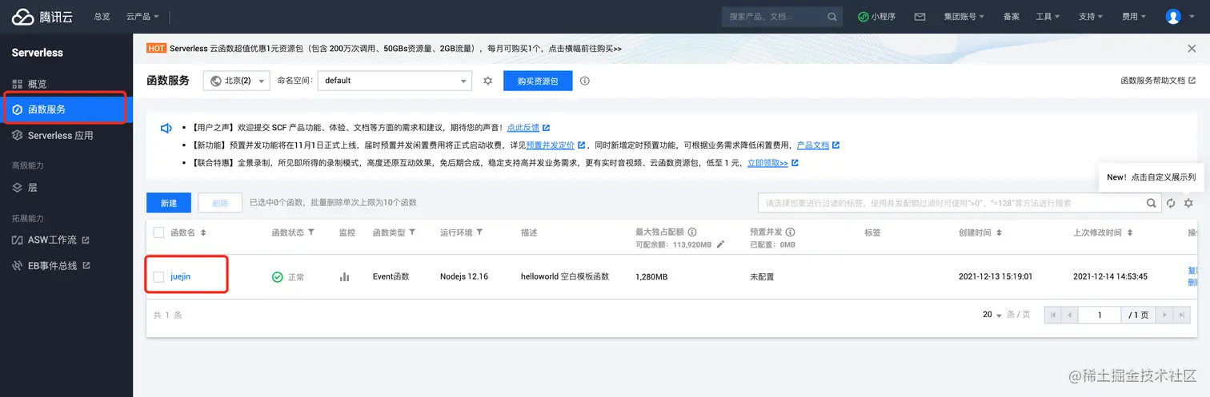This screenshot has width=1210, height=397.
Task: Go to the first page button
Action: (1053, 315)
